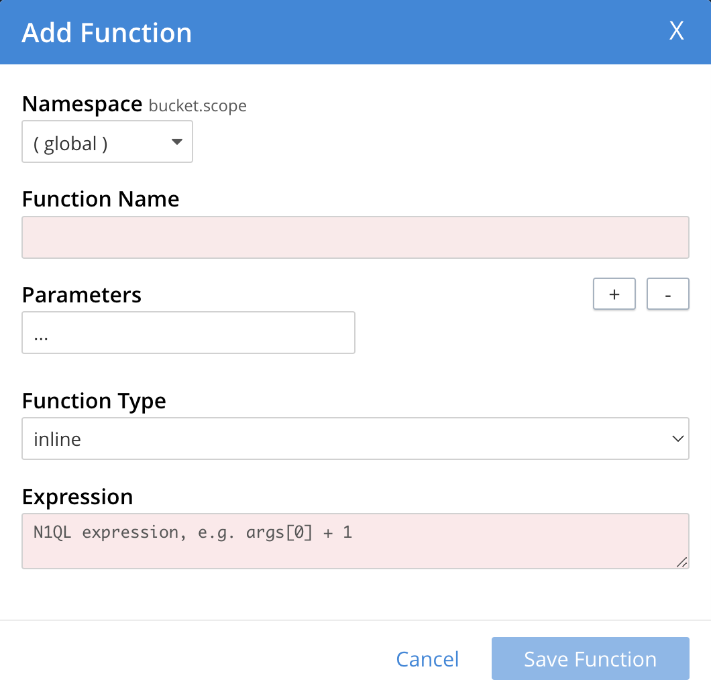The image size is (711, 696).
Task: Click the X to close the Add Function dialog
Action: 676,30
